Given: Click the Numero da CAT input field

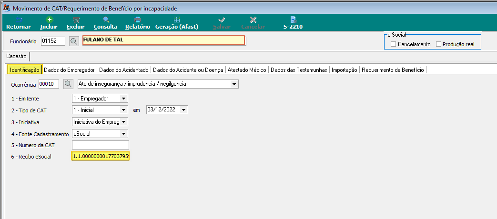Looking at the screenshot, I should tap(101, 145).
